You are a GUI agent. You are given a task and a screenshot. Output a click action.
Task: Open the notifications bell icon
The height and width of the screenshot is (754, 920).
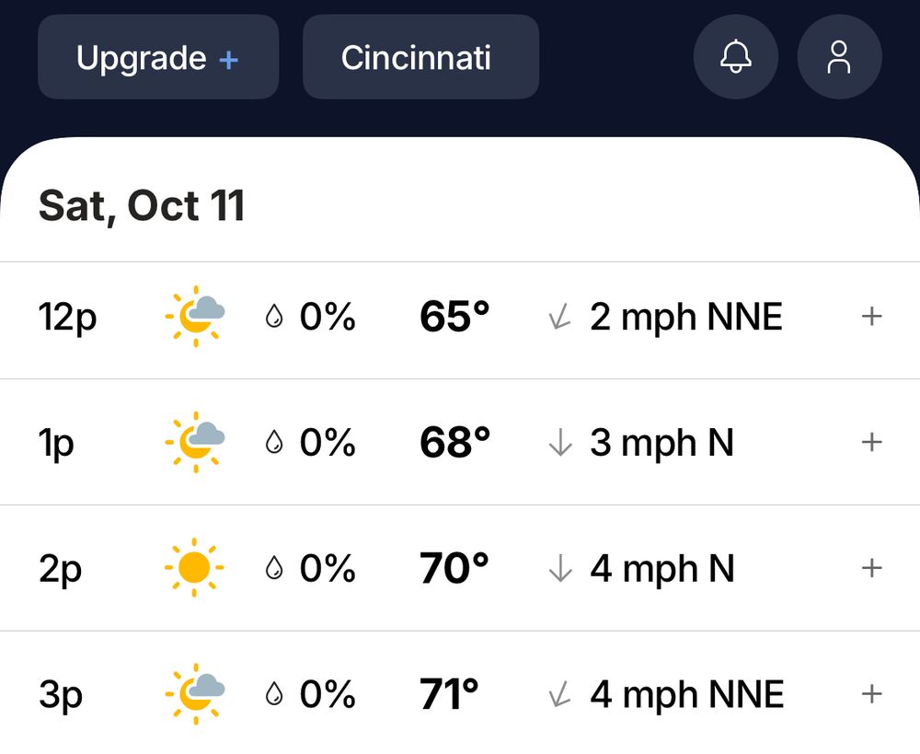[735, 57]
